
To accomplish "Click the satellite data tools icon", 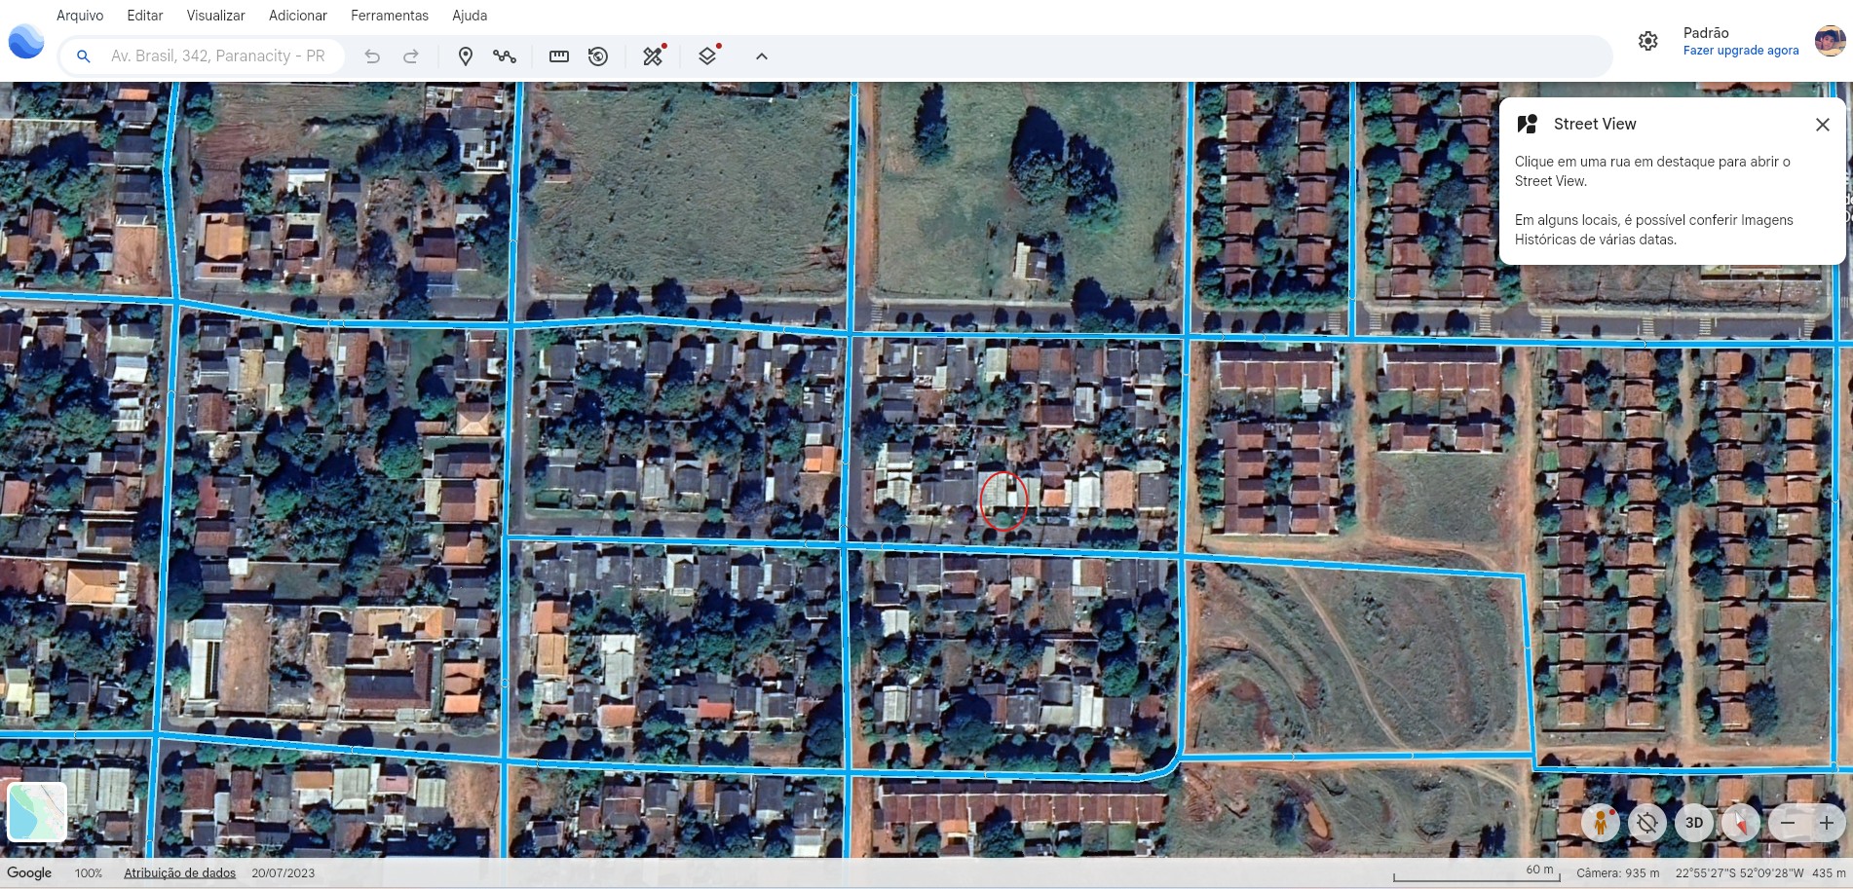I will click(653, 56).
